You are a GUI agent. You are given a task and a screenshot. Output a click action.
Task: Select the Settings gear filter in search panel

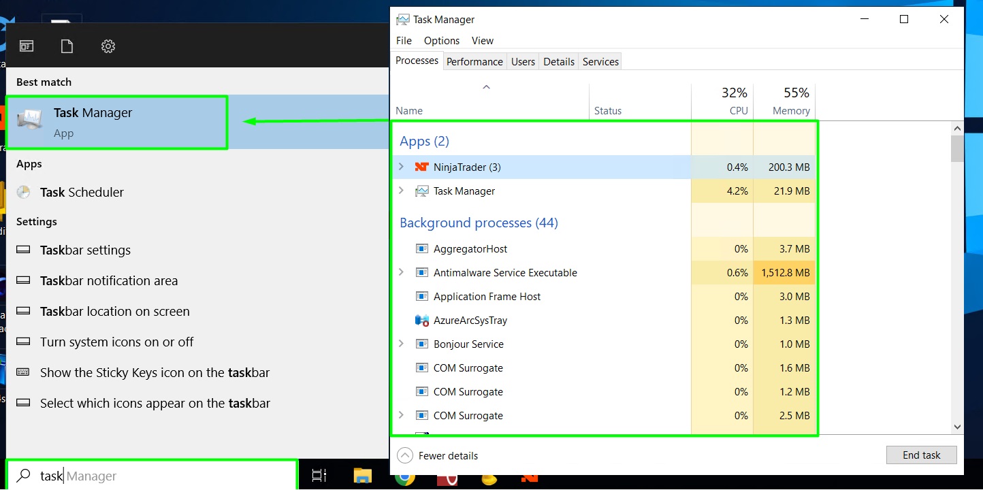[x=108, y=46]
